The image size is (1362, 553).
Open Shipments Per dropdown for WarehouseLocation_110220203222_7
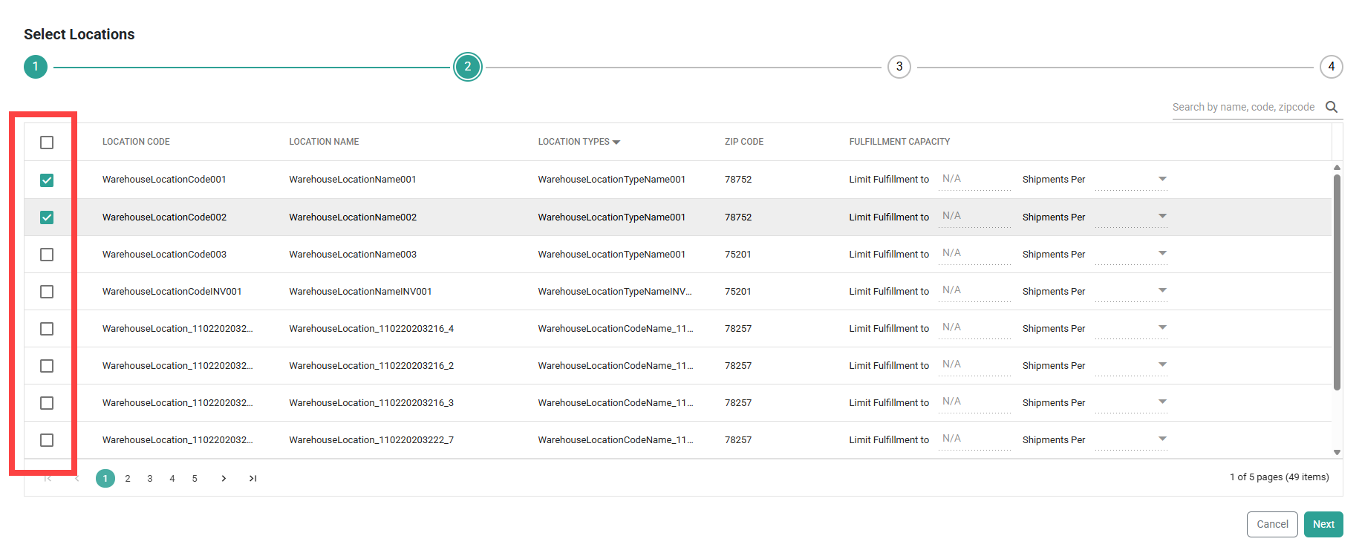click(1131, 439)
